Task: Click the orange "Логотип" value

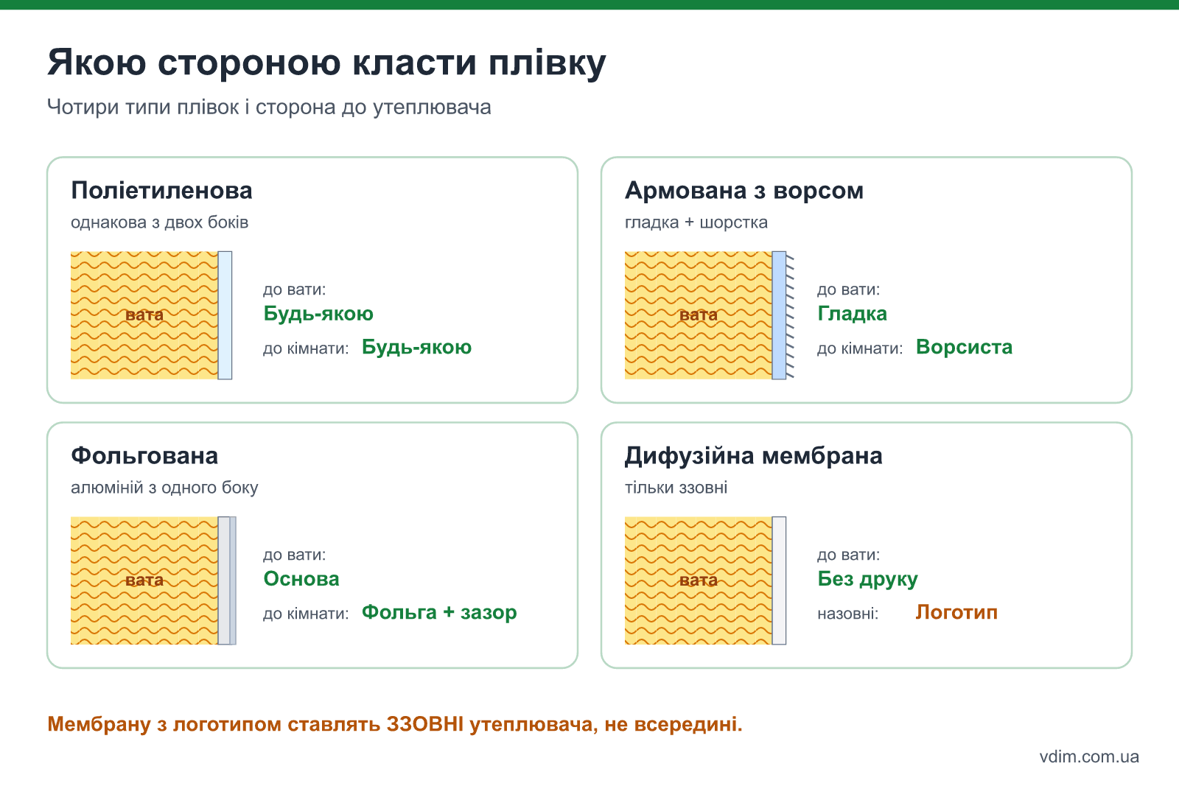Action: point(956,612)
